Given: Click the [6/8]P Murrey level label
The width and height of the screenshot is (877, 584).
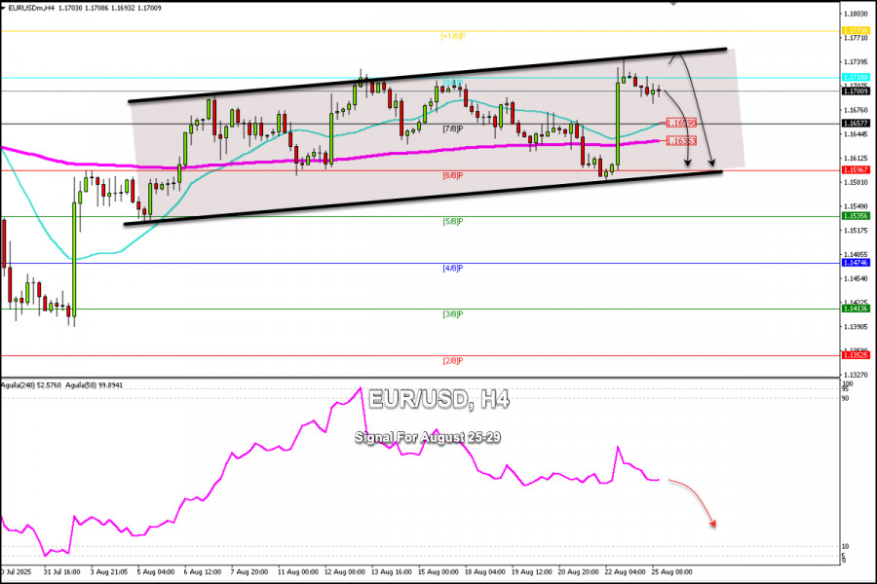Looking at the screenshot, I should pyautogui.click(x=453, y=175).
